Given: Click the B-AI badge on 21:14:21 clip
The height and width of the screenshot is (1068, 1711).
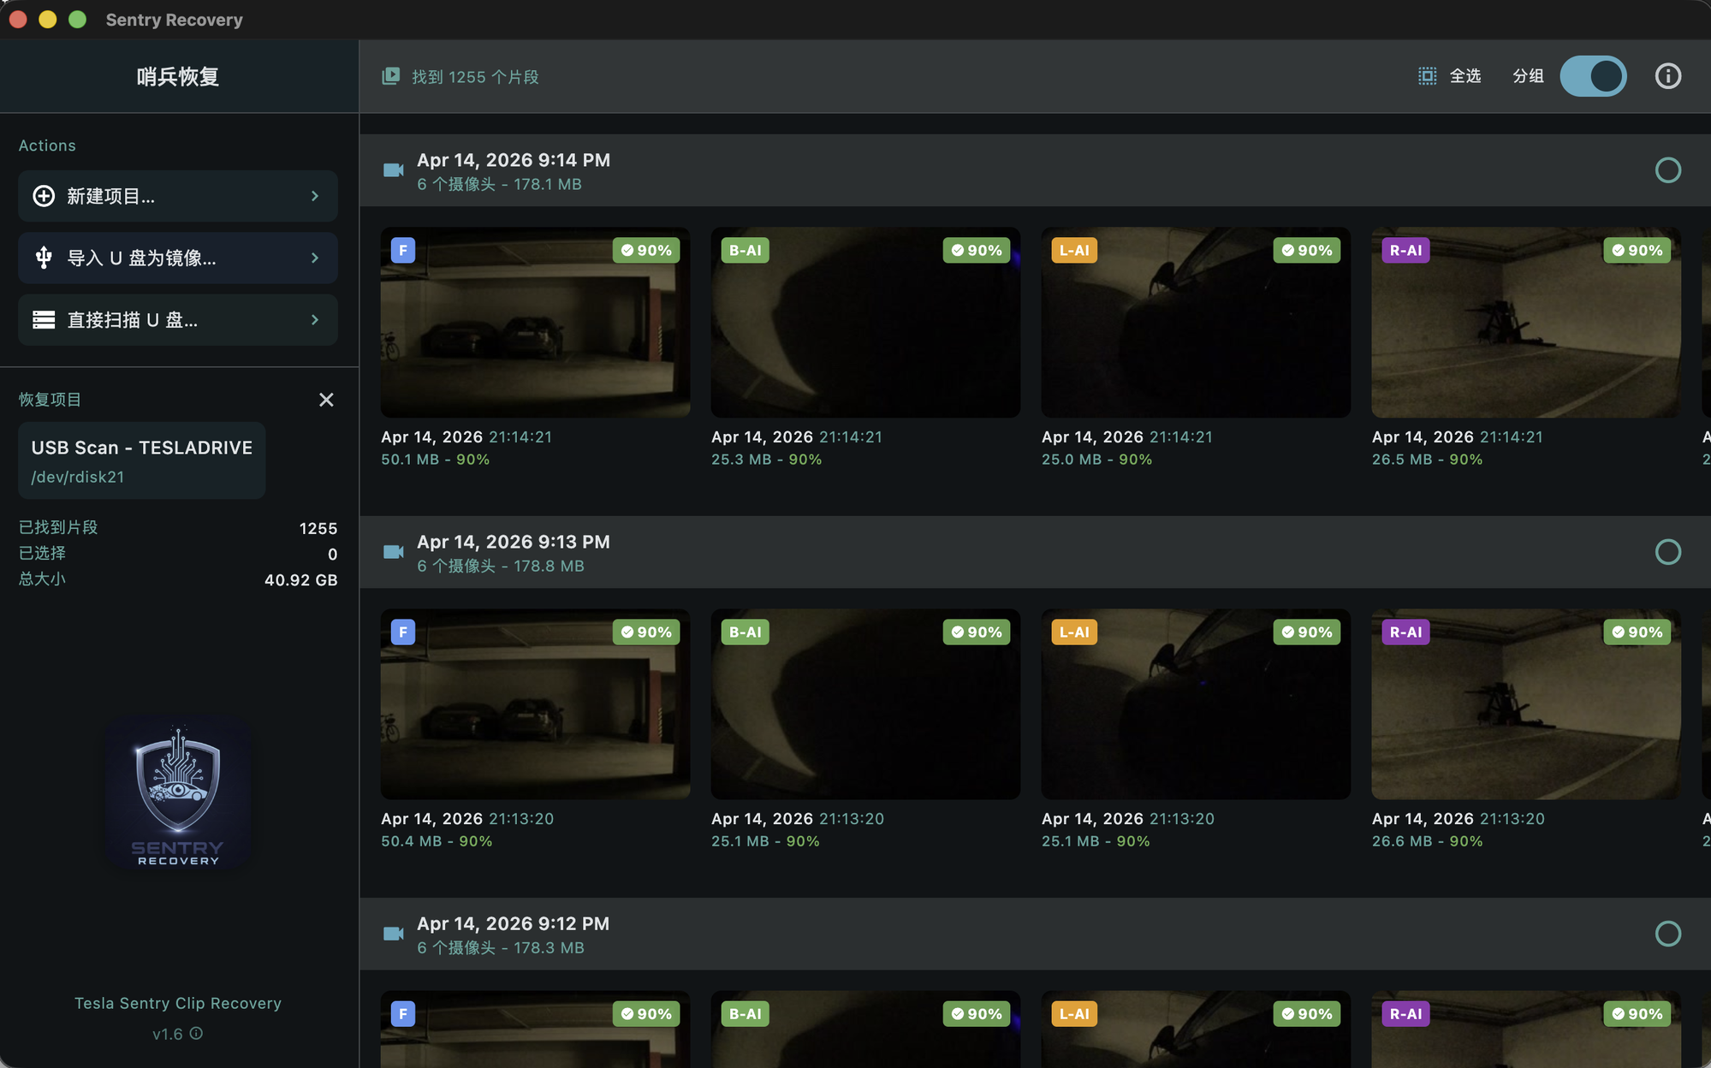Looking at the screenshot, I should pyautogui.click(x=745, y=250).
